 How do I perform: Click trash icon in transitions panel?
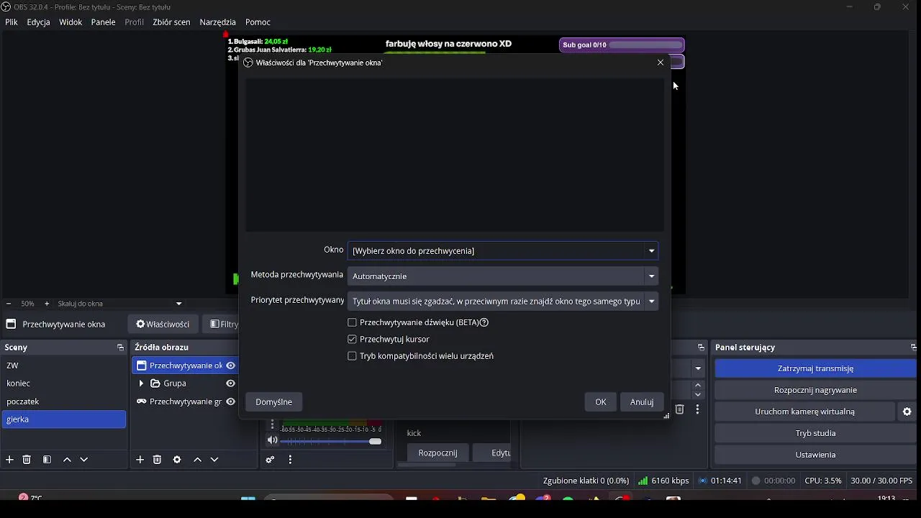679,409
